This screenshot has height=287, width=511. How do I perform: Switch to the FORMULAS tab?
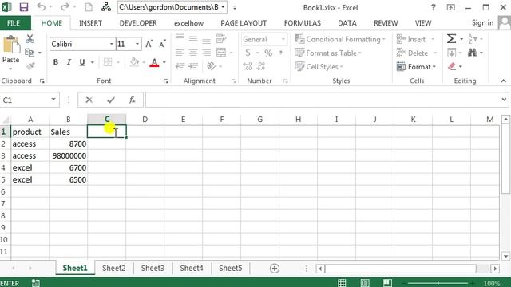tap(303, 23)
